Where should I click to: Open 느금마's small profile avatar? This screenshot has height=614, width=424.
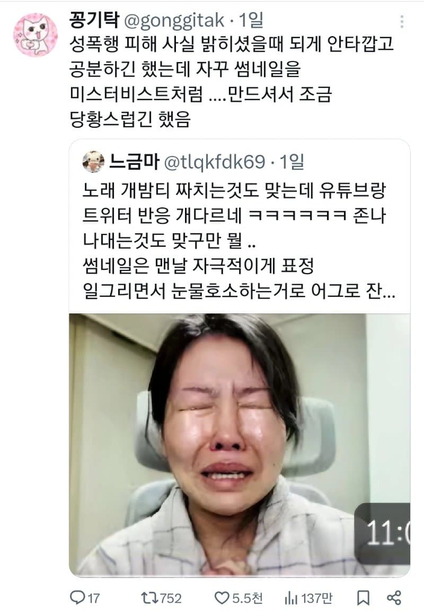coord(94,162)
